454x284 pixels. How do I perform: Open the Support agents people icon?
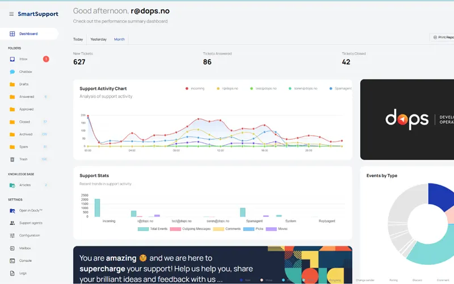[x=12, y=223]
